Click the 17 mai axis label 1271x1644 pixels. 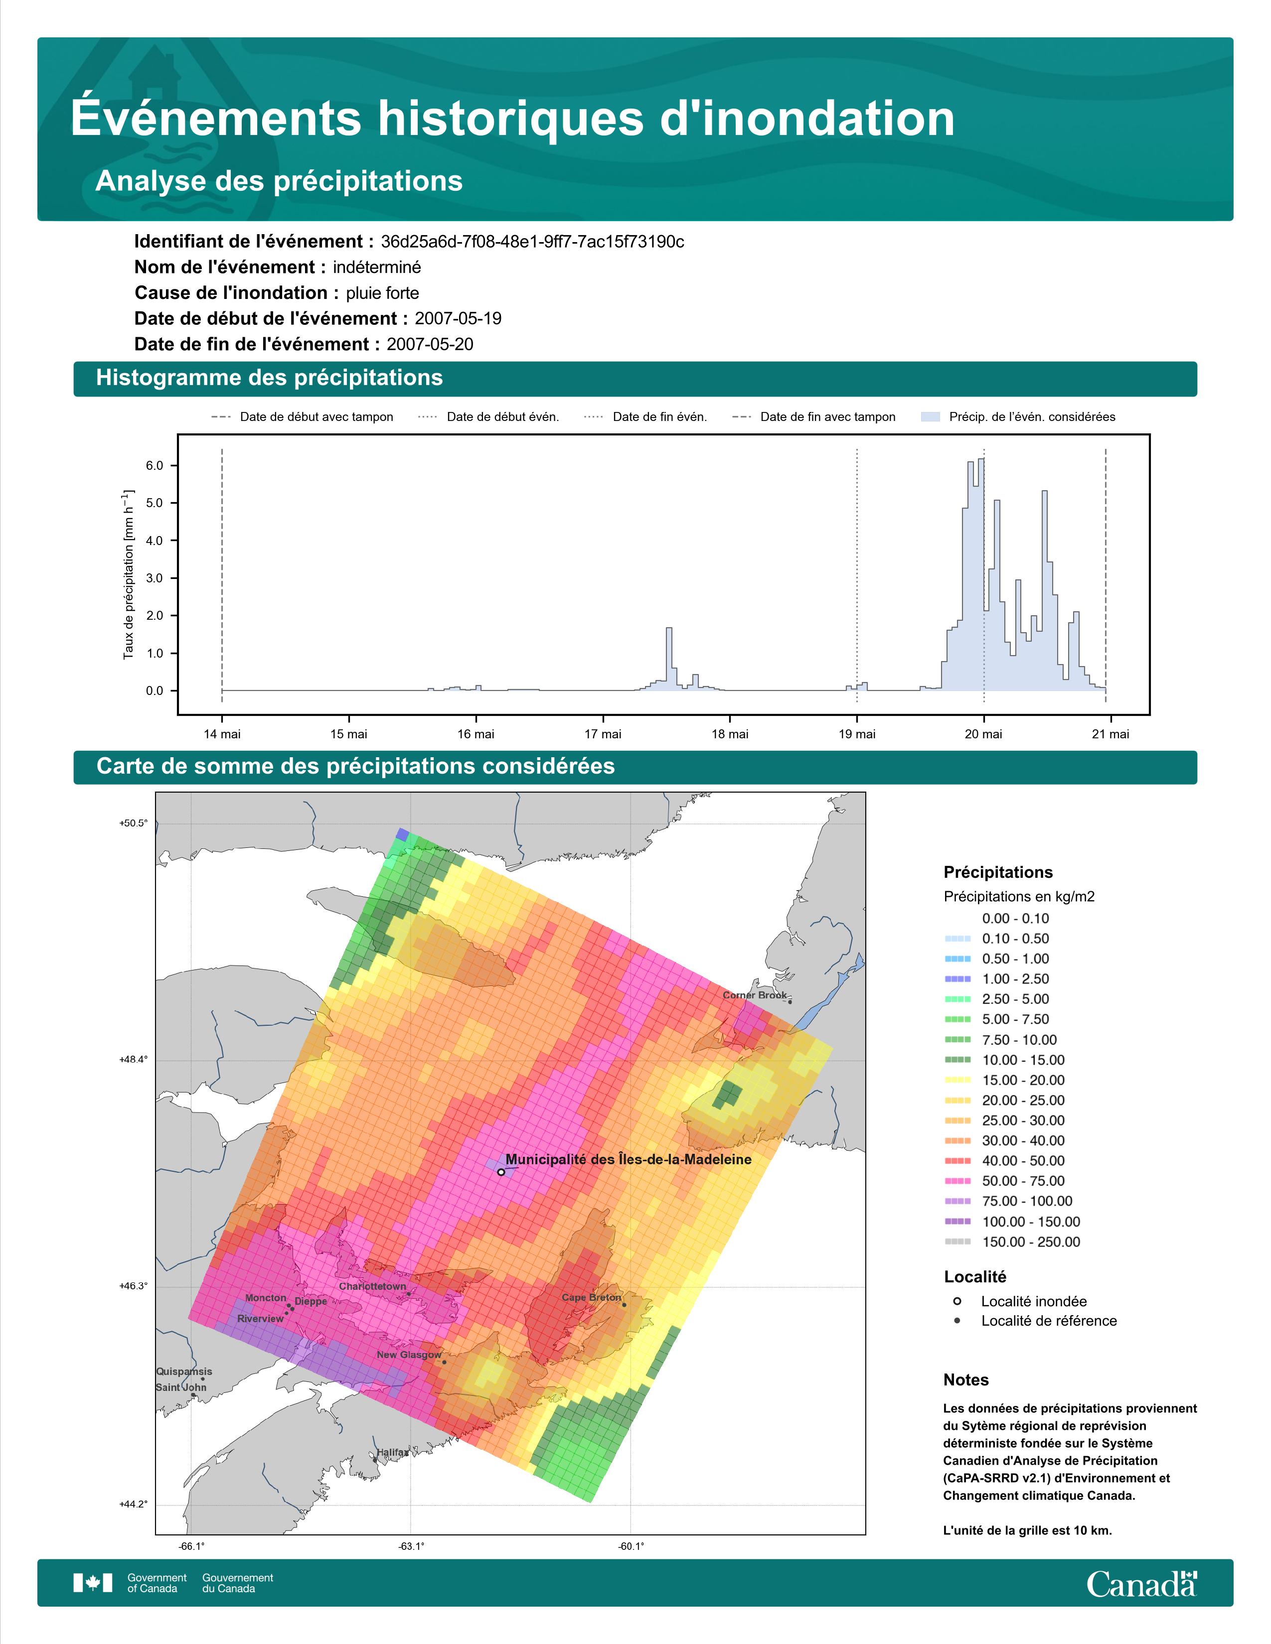point(603,734)
